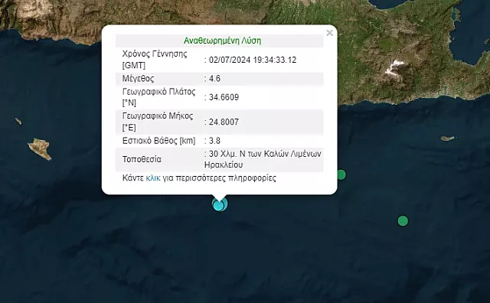Click the 'Μέγεθος' row label
The image size is (490, 303).
pyautogui.click(x=138, y=78)
